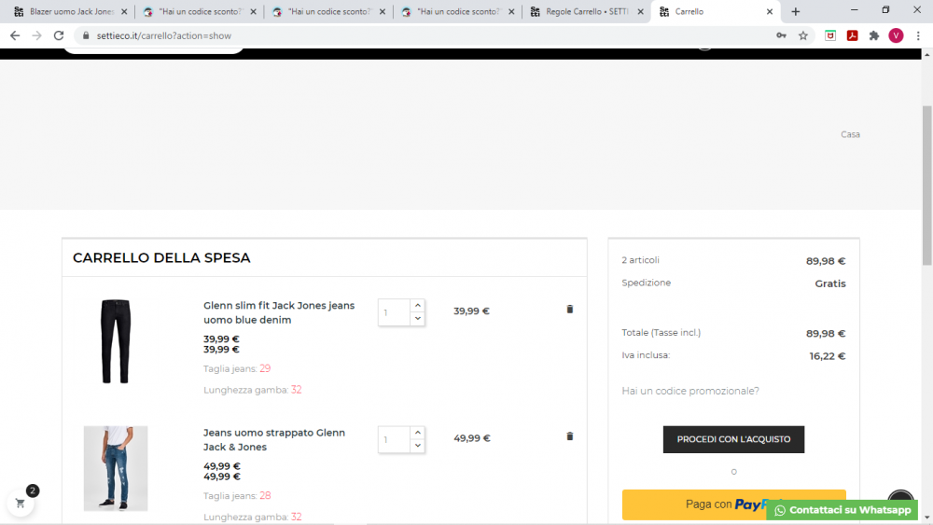Focus the address bar URL

[x=164, y=35]
